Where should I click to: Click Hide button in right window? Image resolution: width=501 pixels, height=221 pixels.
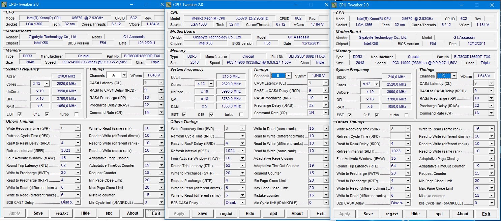(415, 214)
